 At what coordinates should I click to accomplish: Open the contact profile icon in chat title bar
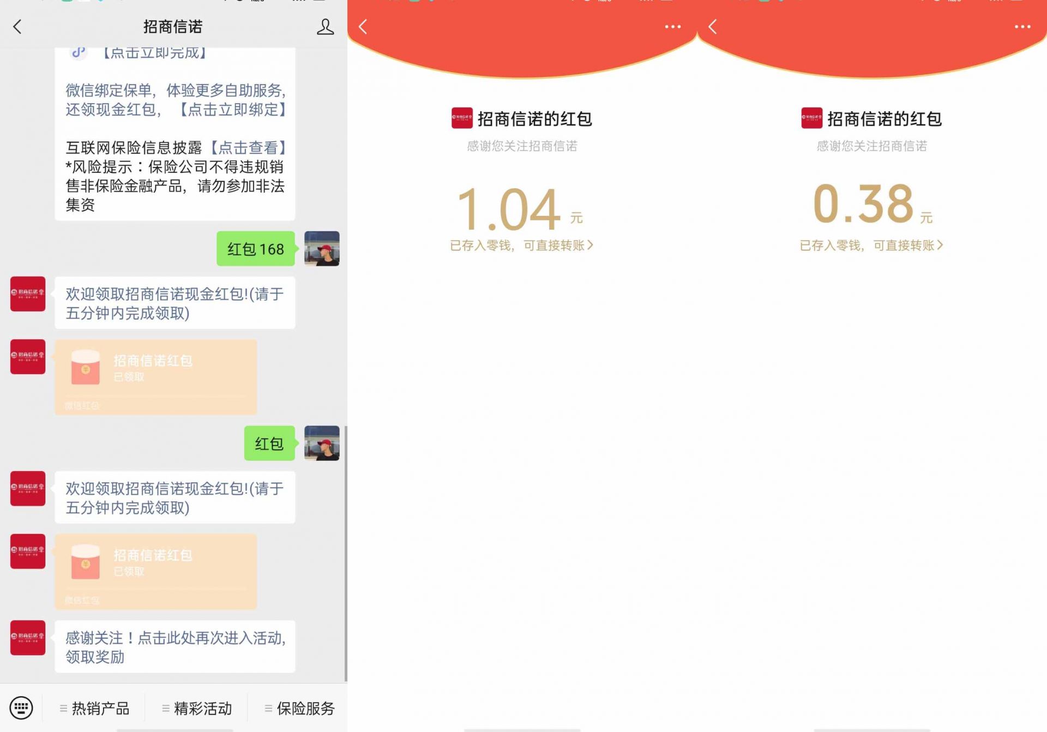tap(325, 26)
